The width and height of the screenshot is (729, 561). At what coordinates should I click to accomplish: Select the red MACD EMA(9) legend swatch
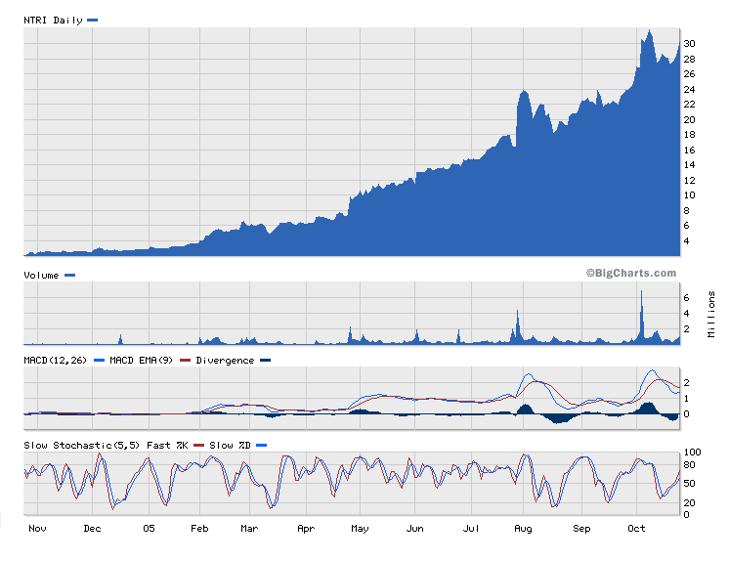pyautogui.click(x=185, y=361)
